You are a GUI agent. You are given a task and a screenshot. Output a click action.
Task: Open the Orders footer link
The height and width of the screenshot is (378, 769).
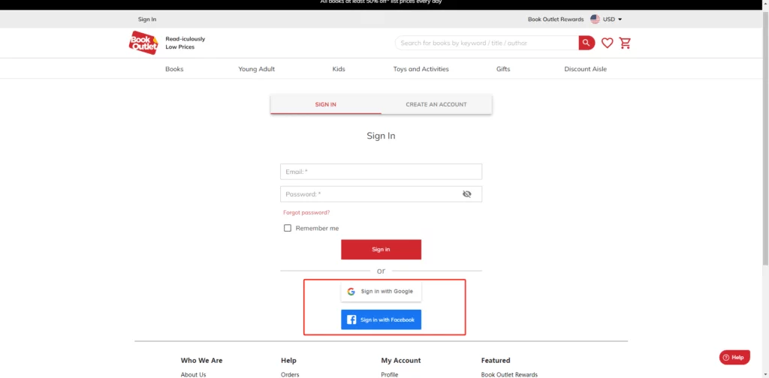[x=290, y=374]
